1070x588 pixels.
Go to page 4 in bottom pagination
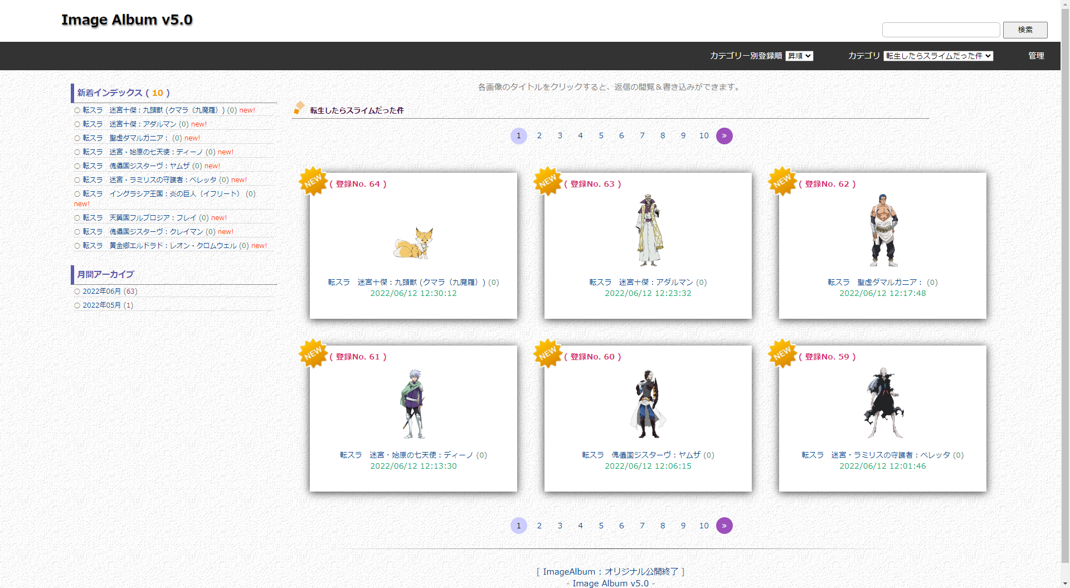coord(581,526)
